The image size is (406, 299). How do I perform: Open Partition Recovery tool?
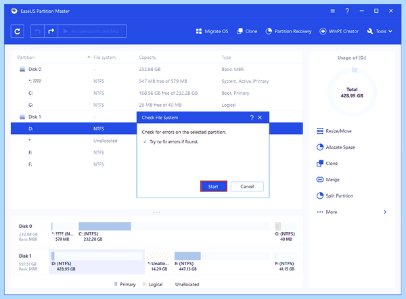(x=288, y=31)
